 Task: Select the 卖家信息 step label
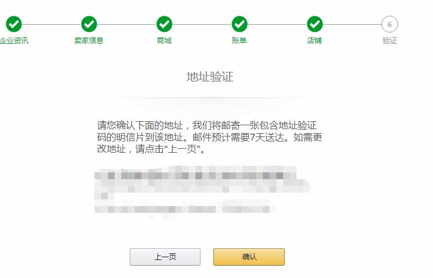point(89,40)
